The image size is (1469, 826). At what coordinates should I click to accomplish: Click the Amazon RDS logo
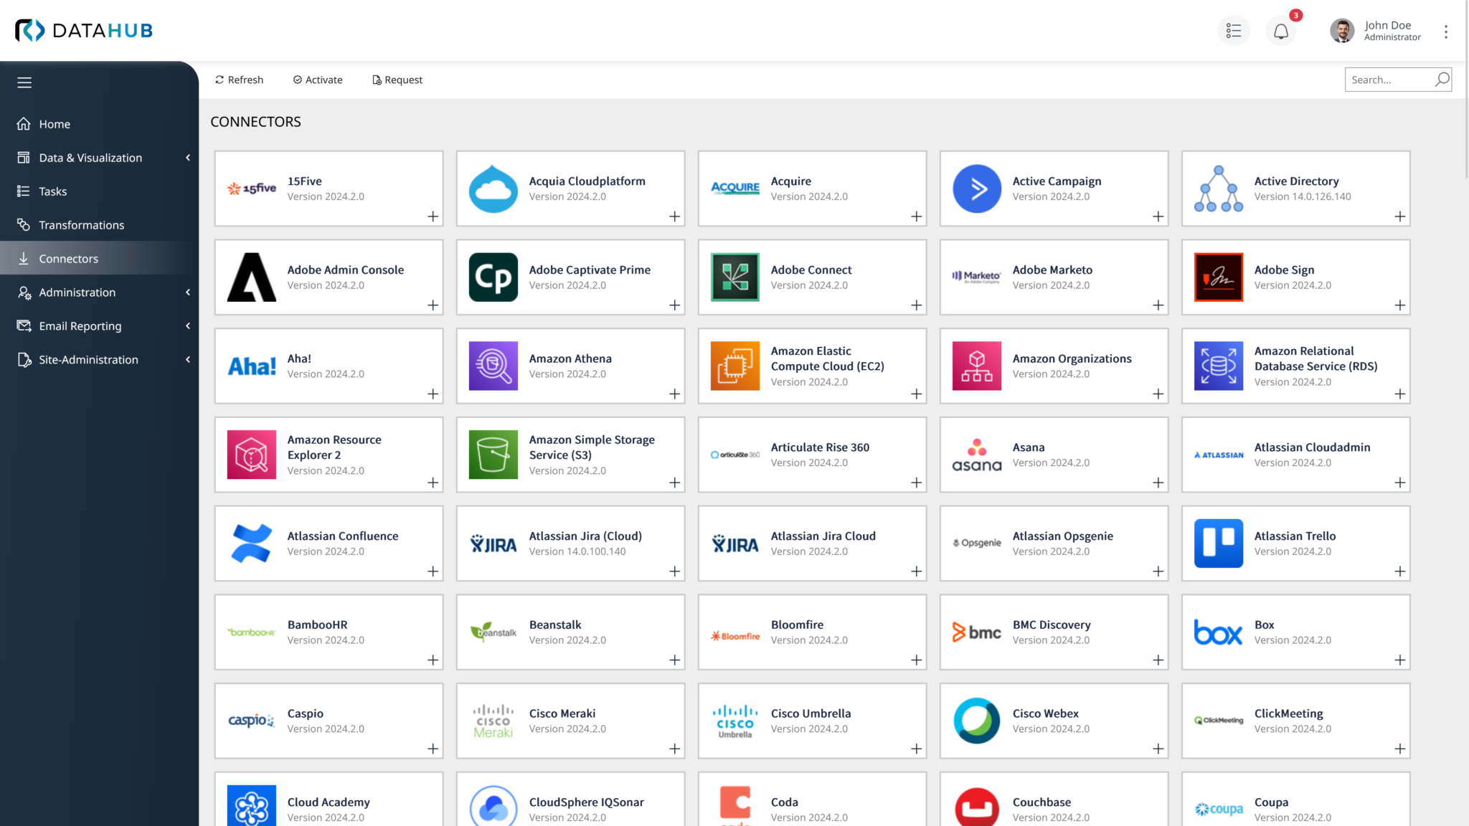(1218, 366)
